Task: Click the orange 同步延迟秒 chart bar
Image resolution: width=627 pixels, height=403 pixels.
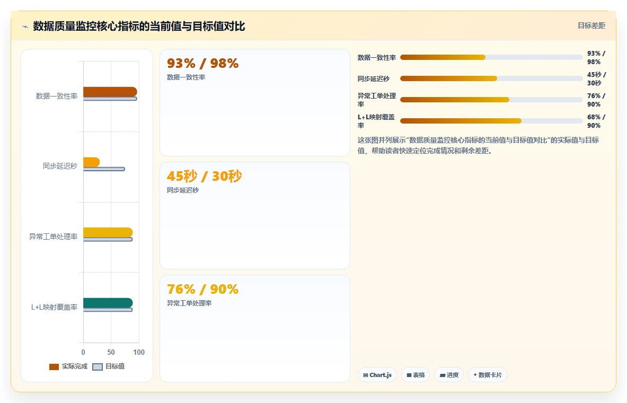Action: point(91,162)
